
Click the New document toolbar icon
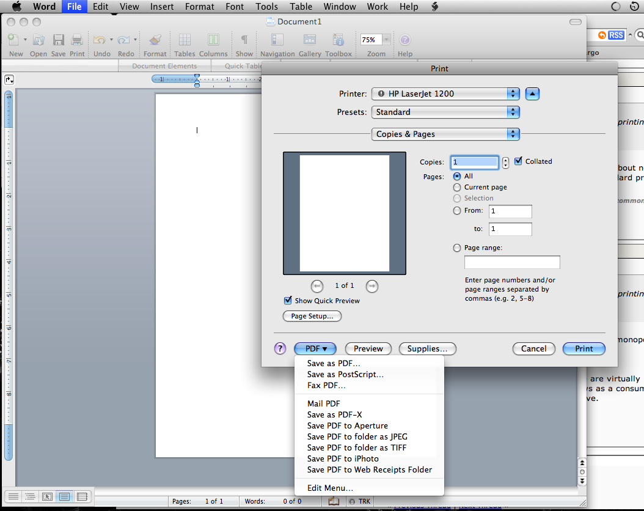[13, 40]
